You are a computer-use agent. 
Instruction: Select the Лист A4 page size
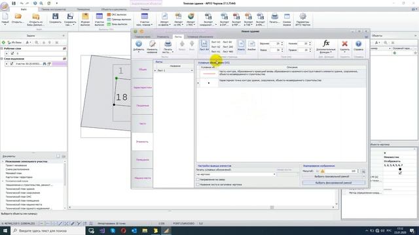tap(204, 46)
